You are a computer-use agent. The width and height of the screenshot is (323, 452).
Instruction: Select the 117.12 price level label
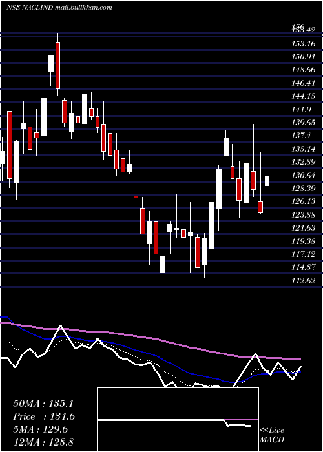303,254
